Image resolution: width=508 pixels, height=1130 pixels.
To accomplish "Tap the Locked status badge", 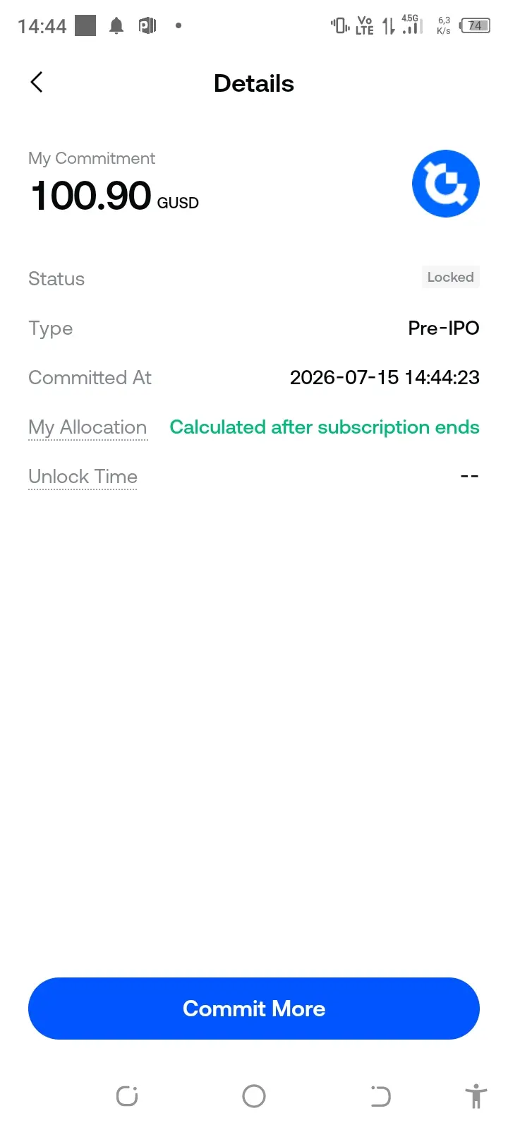I will (450, 277).
